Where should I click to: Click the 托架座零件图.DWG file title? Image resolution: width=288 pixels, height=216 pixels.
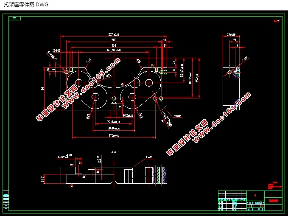pyautogui.click(x=26, y=6)
